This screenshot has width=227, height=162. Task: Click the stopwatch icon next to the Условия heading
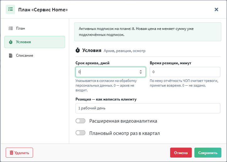78,50
